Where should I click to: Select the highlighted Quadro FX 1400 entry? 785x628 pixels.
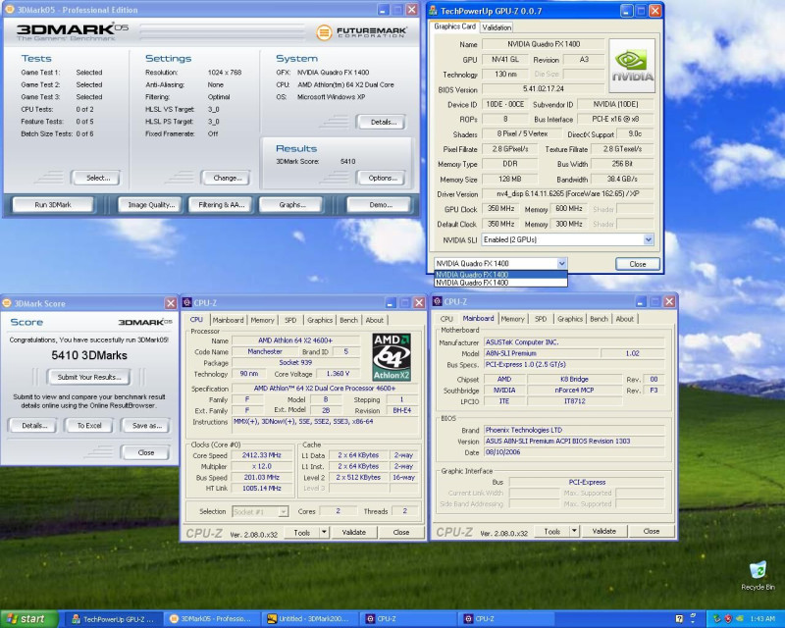point(500,275)
